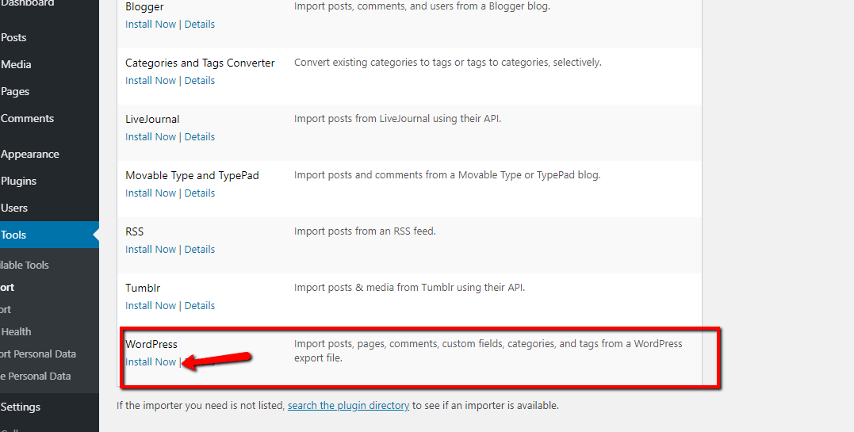
Task: Open the Users menu
Action: [13, 208]
